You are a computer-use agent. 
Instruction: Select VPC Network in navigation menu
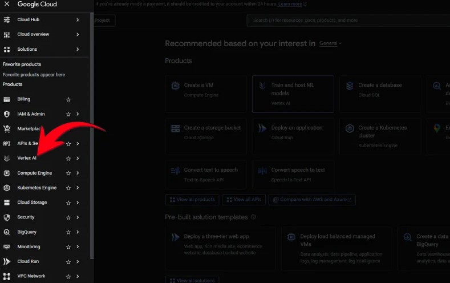[31, 276]
